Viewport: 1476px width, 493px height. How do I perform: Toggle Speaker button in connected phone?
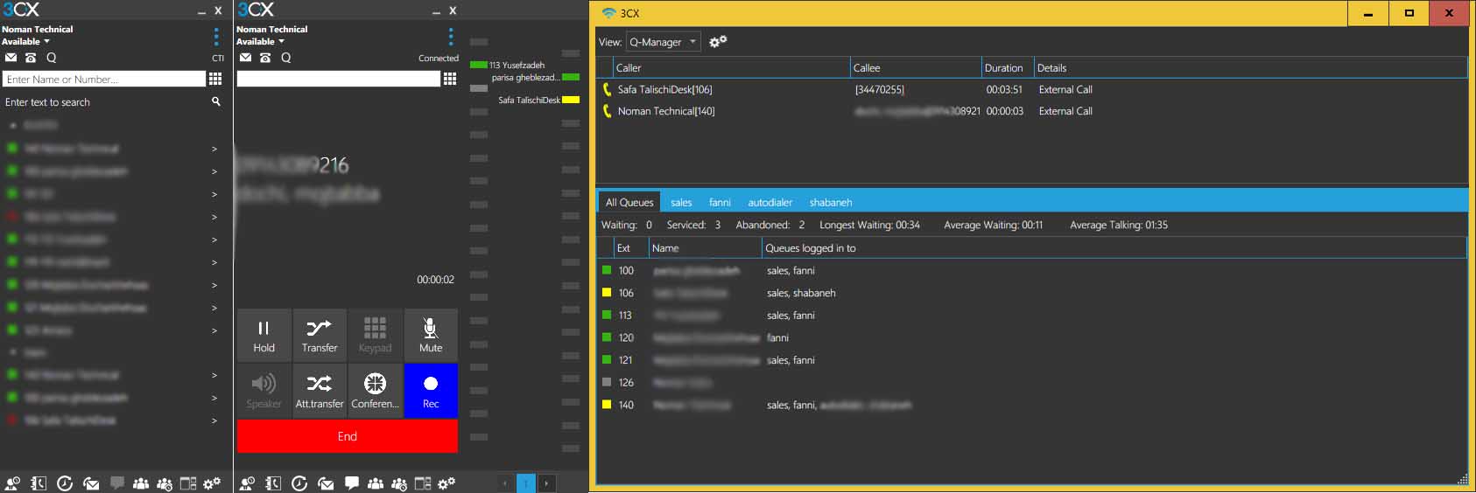(264, 391)
